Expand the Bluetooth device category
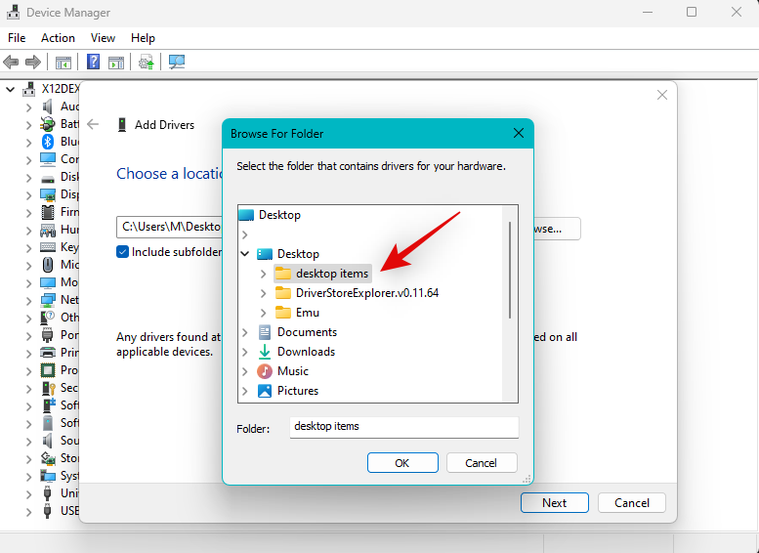Image resolution: width=759 pixels, height=553 pixels. tap(28, 142)
